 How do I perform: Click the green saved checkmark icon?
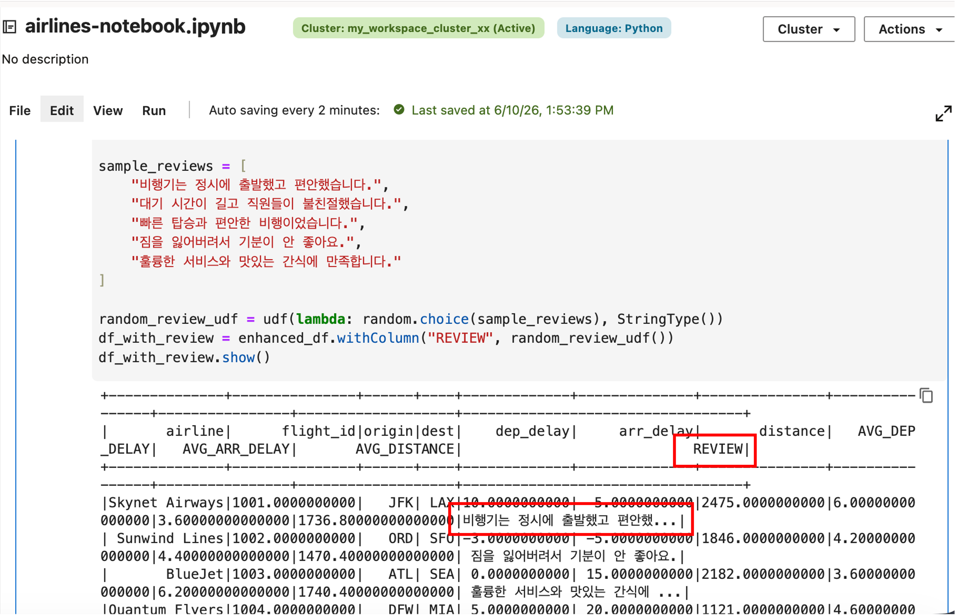(399, 109)
